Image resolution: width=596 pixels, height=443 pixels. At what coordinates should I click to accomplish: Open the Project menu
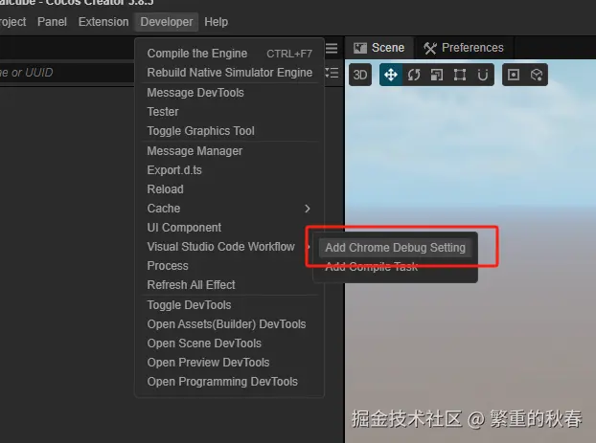pos(11,22)
